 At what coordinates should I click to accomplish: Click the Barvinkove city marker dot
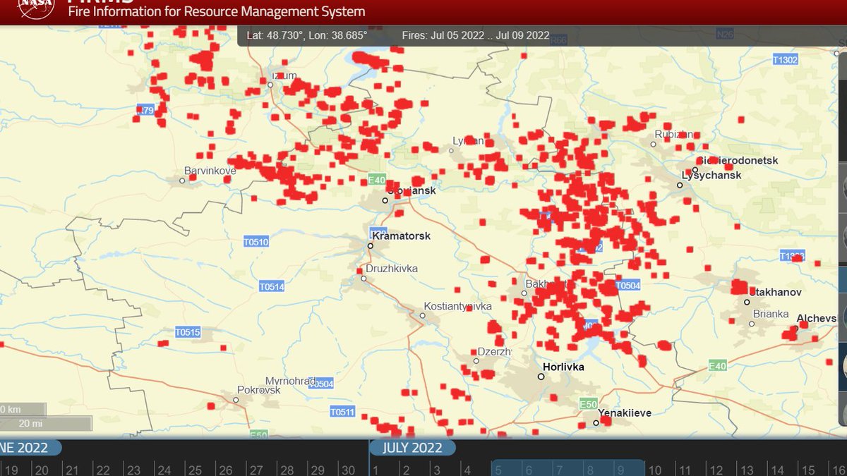(x=181, y=180)
